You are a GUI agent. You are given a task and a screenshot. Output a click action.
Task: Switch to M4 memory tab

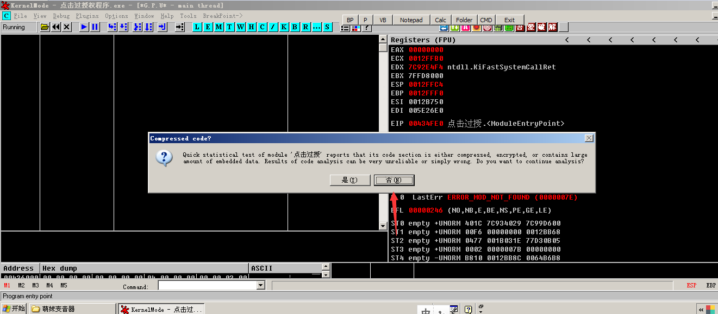tap(49, 285)
